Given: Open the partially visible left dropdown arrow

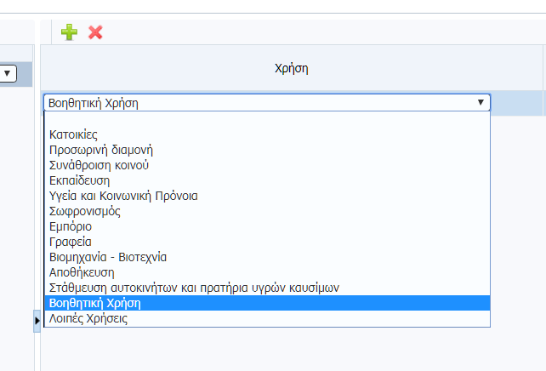Looking at the screenshot, I should tap(7, 73).
